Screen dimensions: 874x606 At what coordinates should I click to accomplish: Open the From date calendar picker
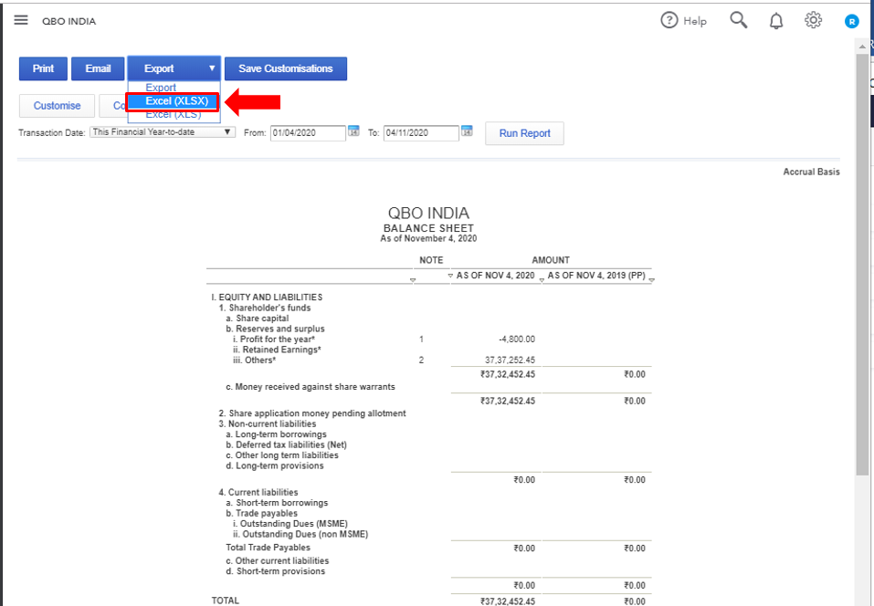(x=354, y=131)
